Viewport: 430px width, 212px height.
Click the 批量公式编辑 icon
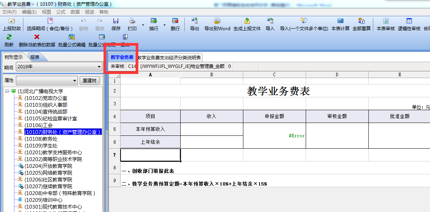click(71, 37)
